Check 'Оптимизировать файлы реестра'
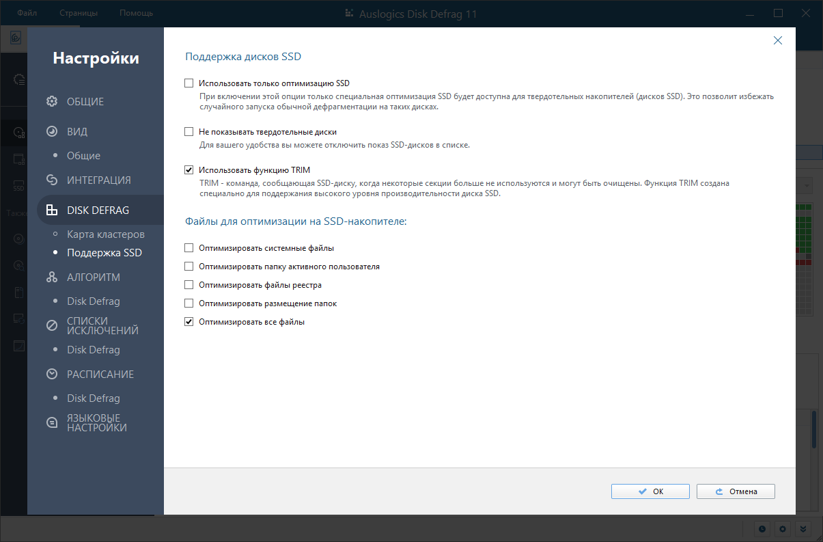This screenshot has height=542, width=823. (x=189, y=285)
